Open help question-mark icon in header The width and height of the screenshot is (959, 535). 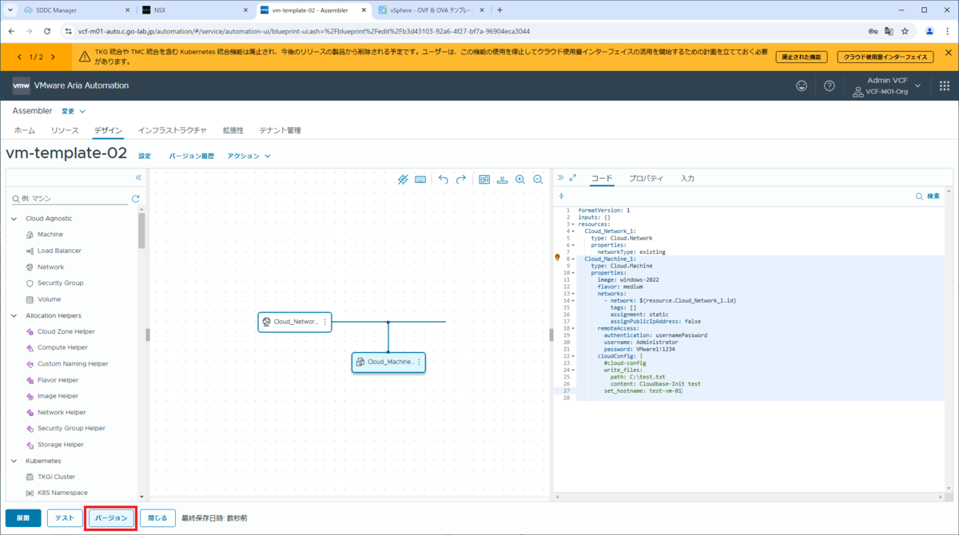[830, 85]
